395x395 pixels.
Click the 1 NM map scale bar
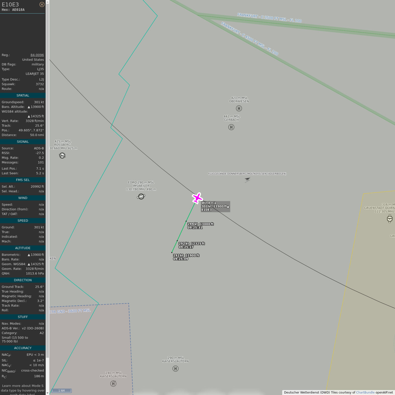pyautogui.click(x=62, y=391)
